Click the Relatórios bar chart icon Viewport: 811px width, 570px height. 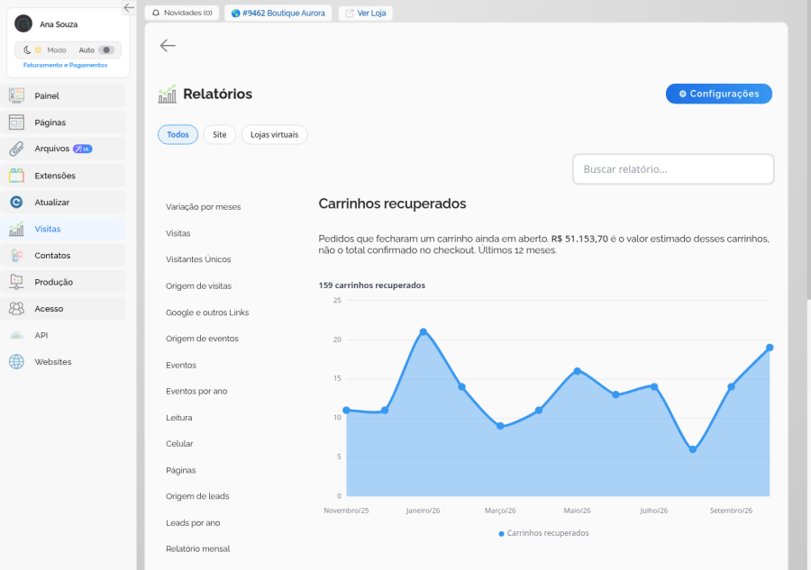tap(167, 94)
